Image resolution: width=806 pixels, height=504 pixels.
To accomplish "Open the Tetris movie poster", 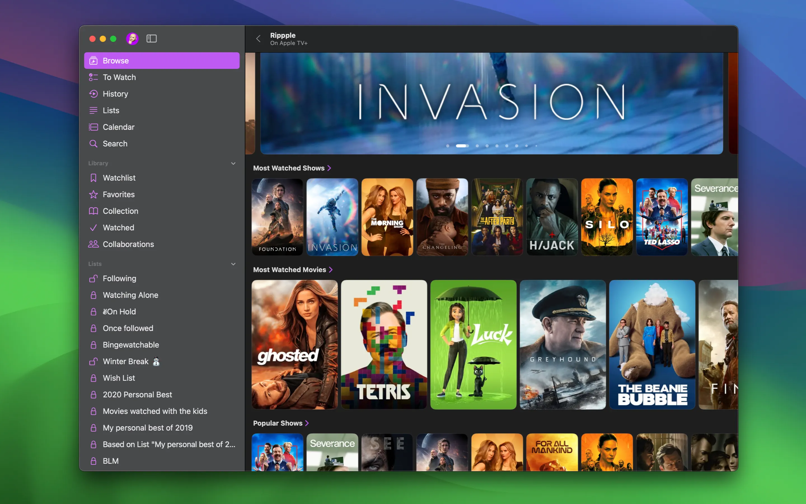I will 384,344.
